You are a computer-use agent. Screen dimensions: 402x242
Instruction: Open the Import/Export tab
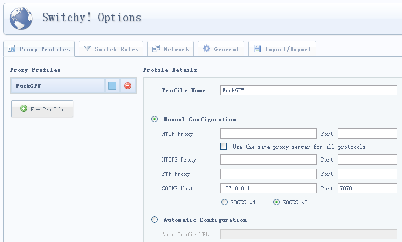(x=282, y=49)
